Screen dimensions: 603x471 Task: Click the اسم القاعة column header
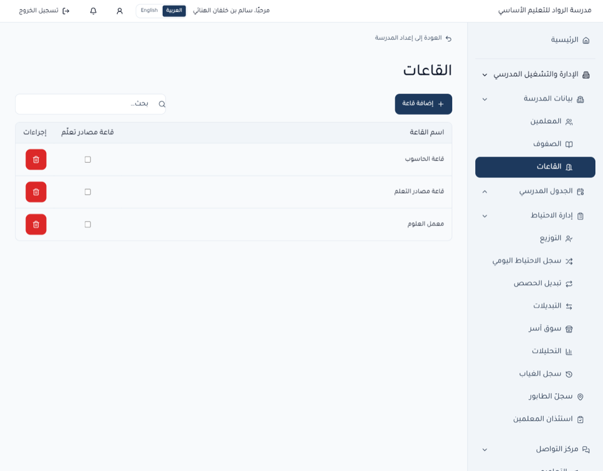click(427, 132)
